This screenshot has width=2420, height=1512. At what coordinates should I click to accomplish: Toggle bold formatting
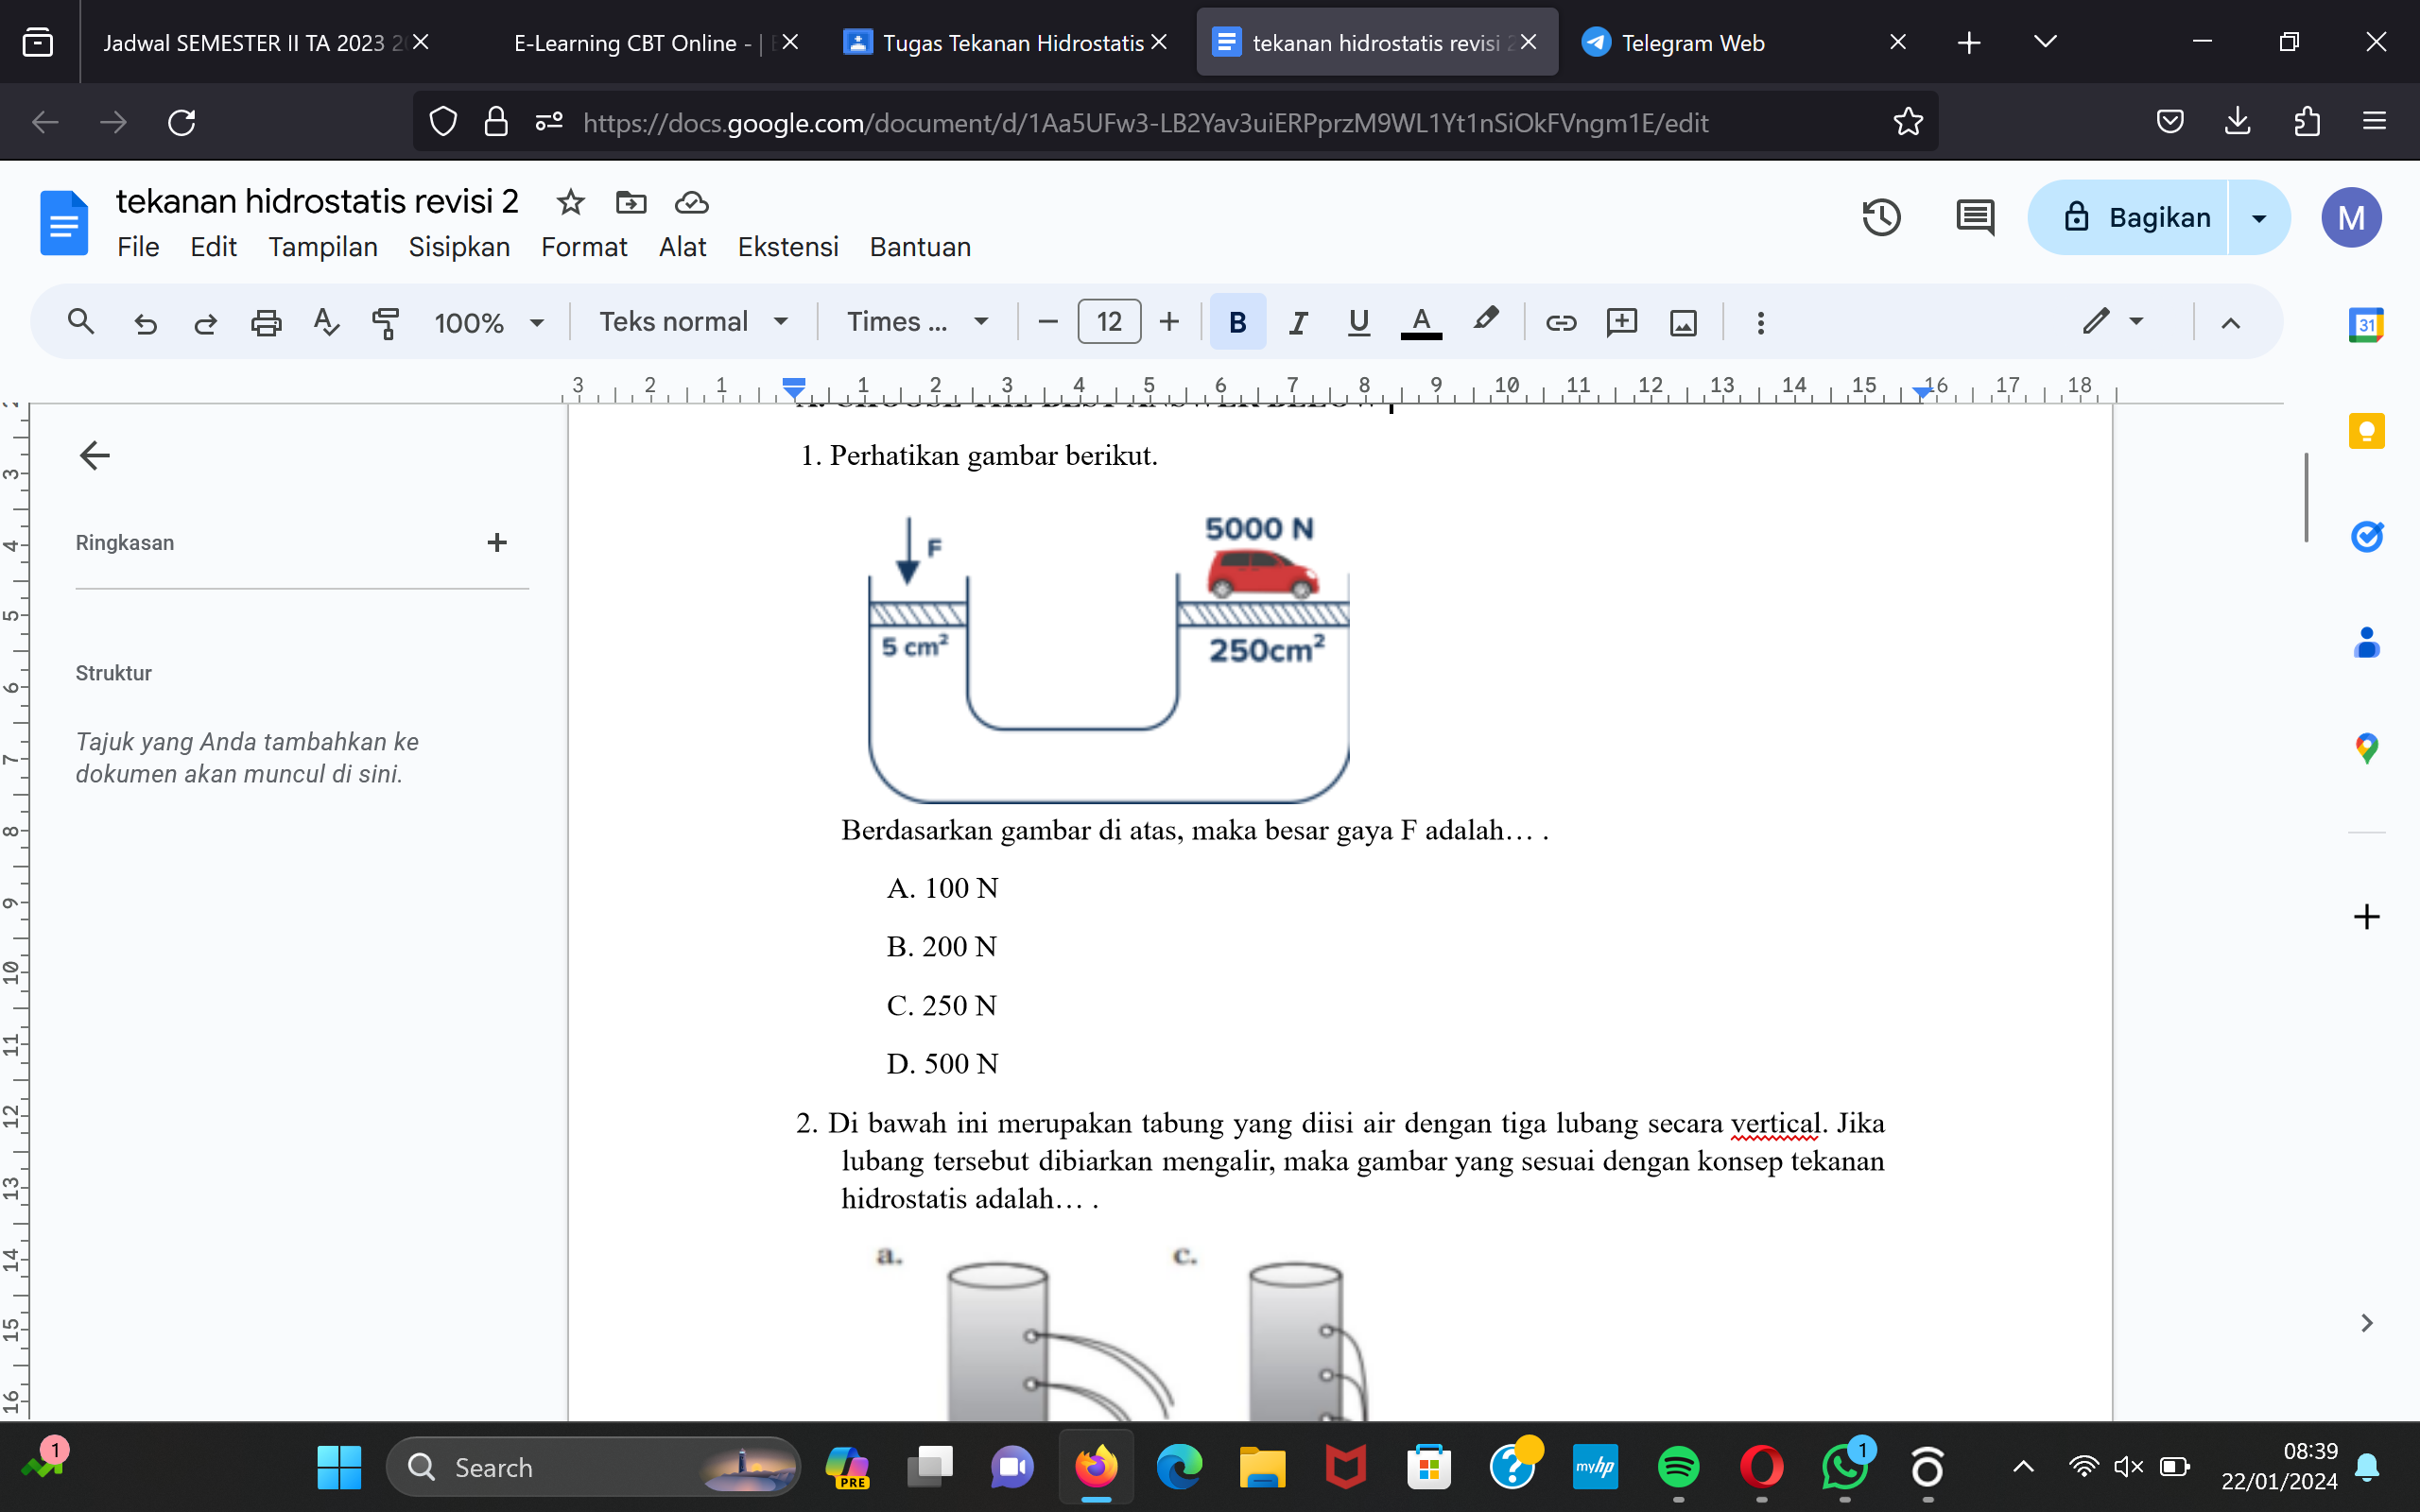tap(1237, 322)
